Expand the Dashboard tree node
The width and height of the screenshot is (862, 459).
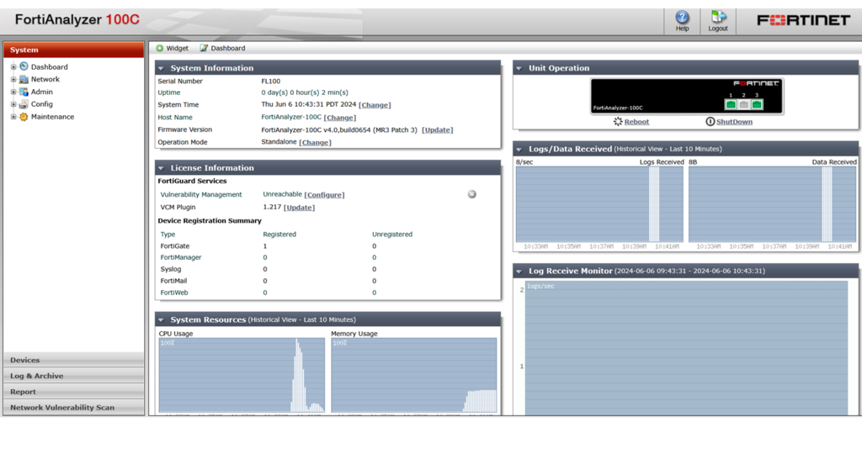coord(13,67)
